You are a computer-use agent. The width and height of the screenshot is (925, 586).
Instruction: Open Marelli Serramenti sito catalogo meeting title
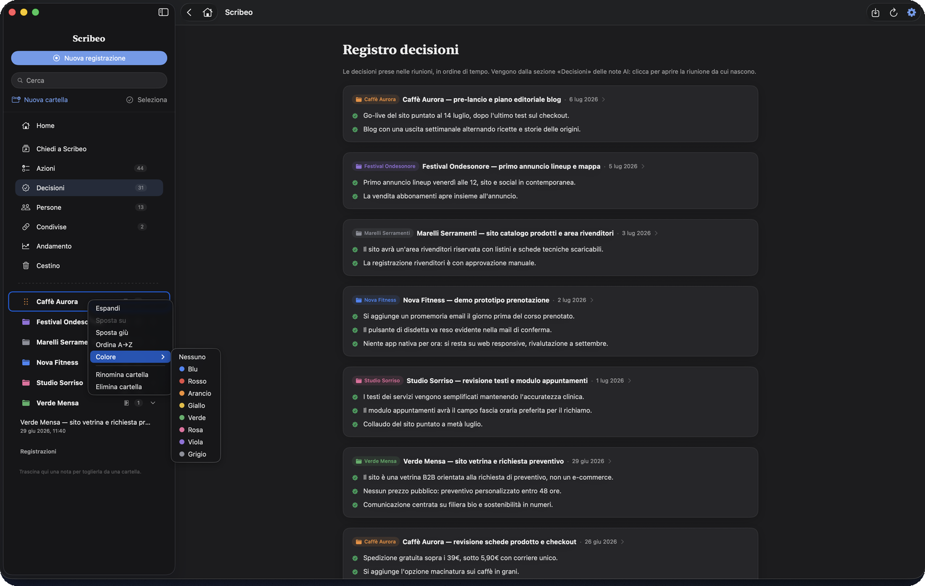pyautogui.click(x=515, y=233)
